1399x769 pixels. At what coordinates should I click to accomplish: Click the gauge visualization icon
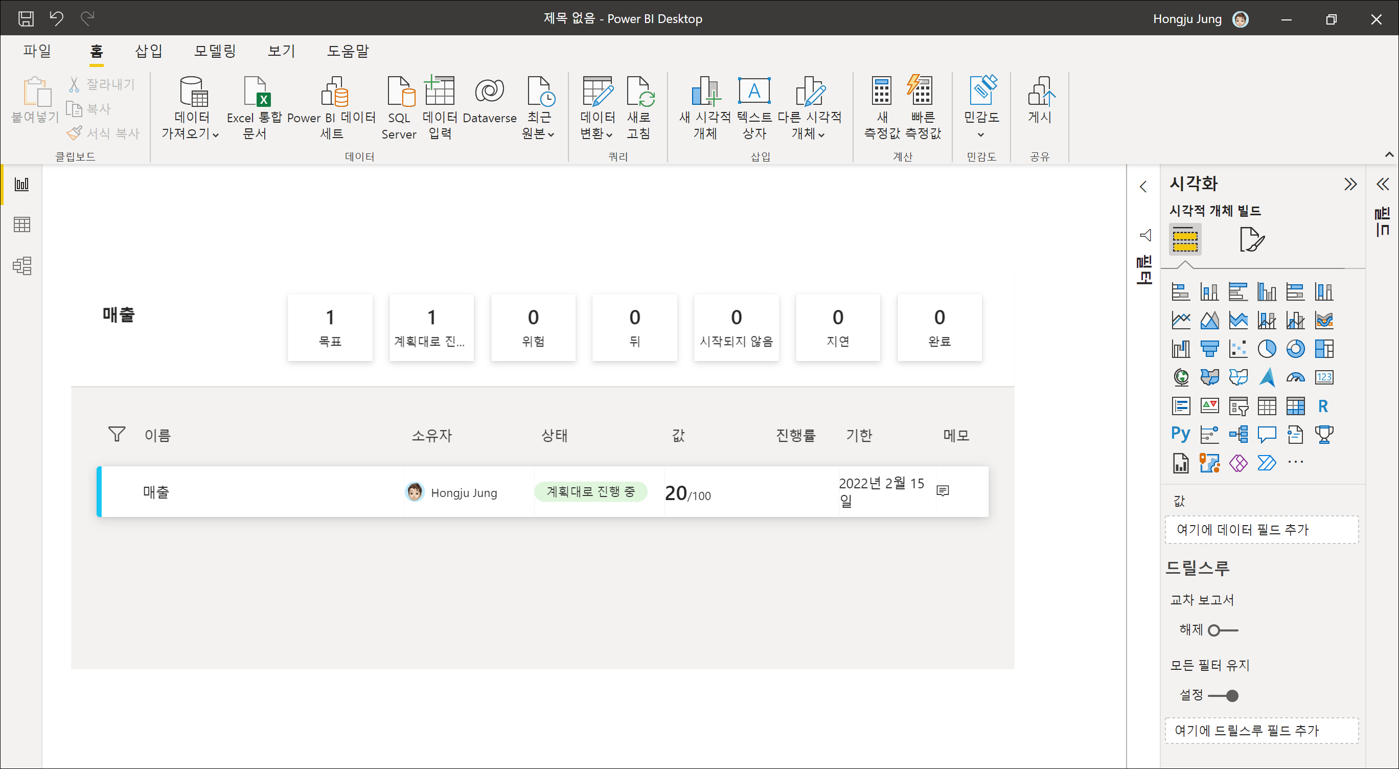(x=1295, y=377)
